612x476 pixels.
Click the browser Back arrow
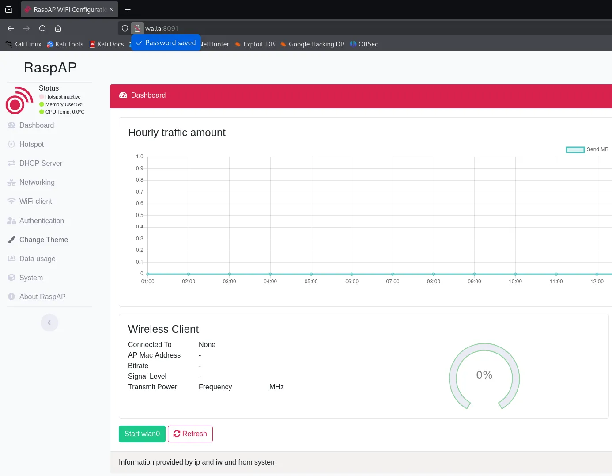pyautogui.click(x=11, y=28)
